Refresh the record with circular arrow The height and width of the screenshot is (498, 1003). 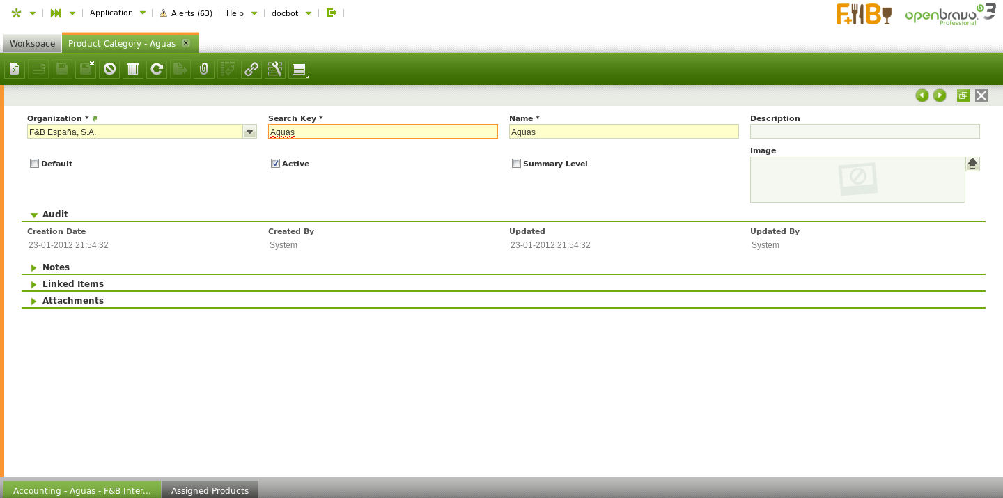[157, 69]
